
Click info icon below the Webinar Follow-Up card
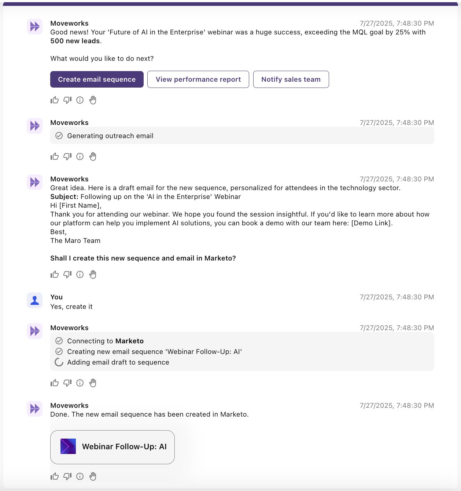[80, 476]
